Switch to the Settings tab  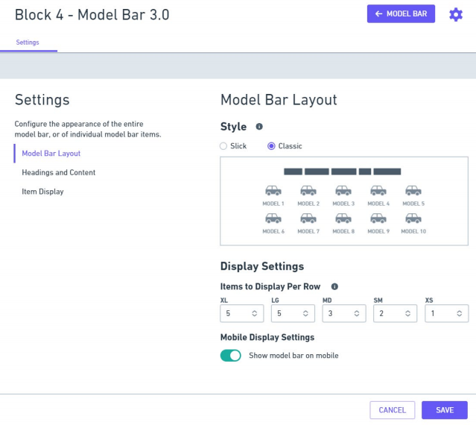28,42
